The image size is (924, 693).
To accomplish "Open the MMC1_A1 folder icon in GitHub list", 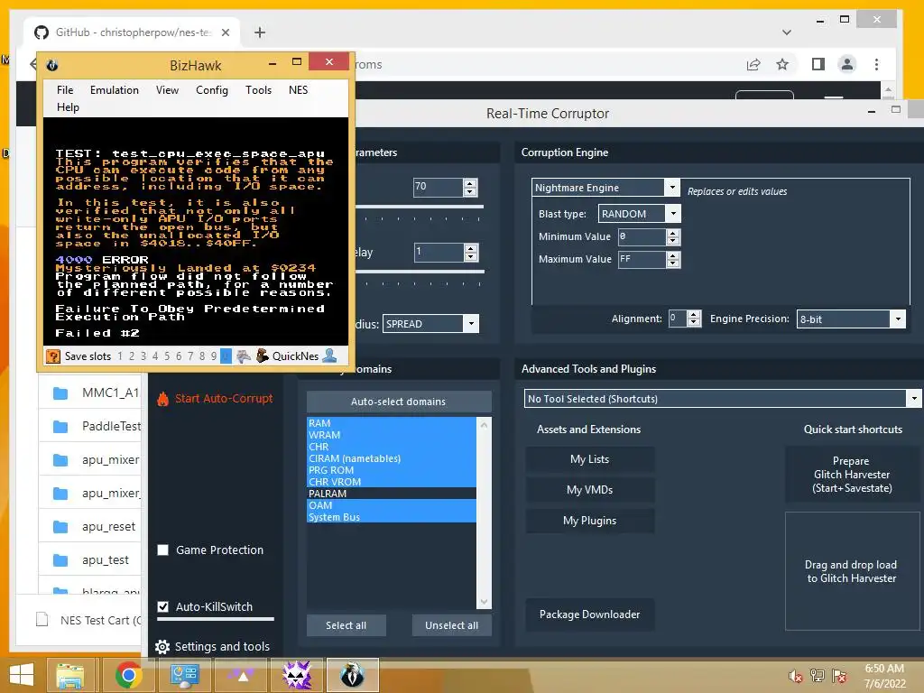I will [x=60, y=393].
